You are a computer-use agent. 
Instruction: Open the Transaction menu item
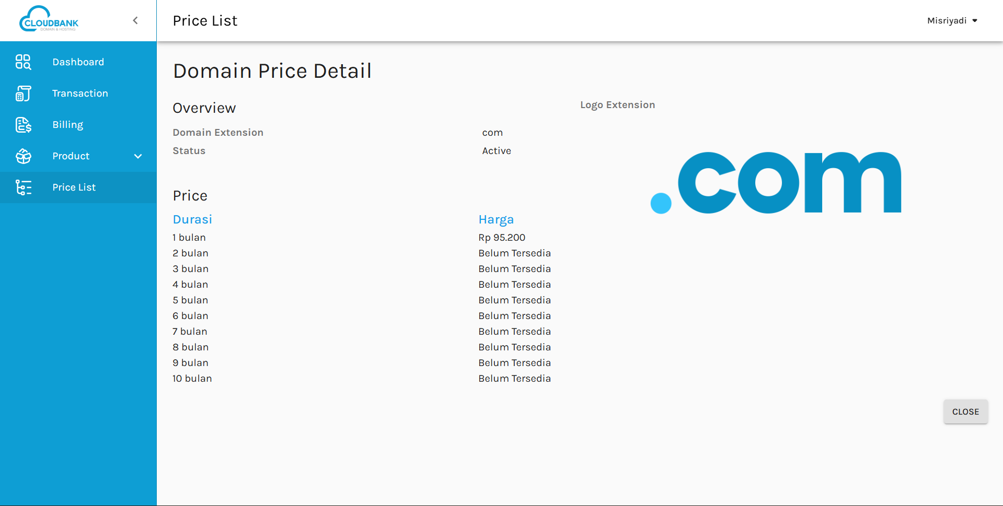80,93
